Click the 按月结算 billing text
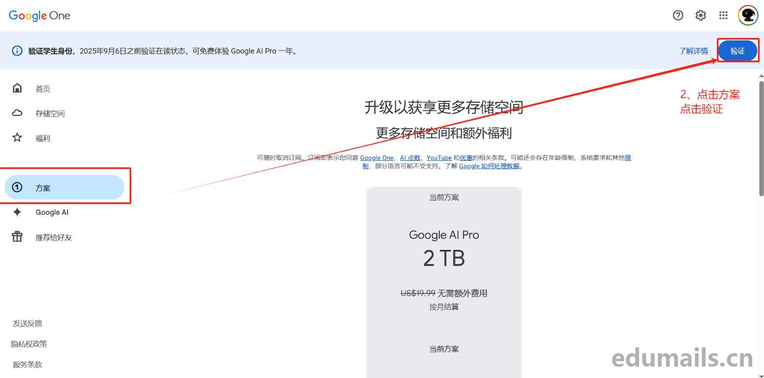The height and width of the screenshot is (378, 764). [x=444, y=307]
